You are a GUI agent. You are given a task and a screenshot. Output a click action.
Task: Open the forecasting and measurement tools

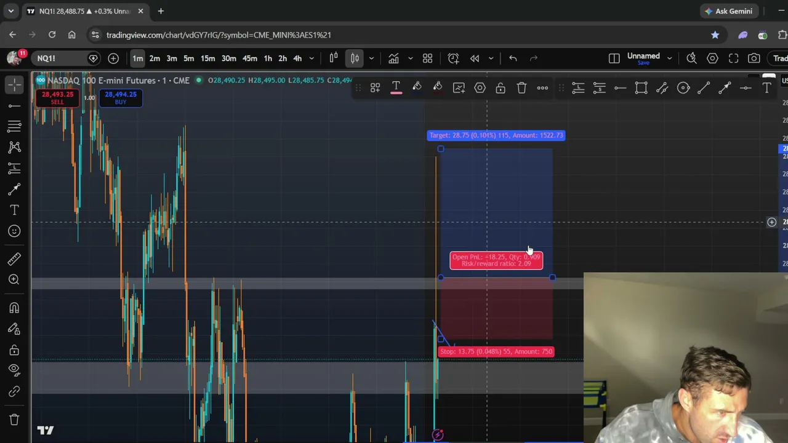[14, 168]
